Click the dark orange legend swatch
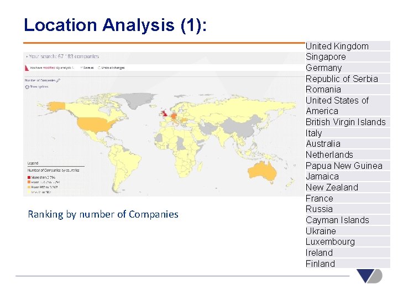This screenshot has height=299, width=398. pyautogui.click(x=29, y=182)
